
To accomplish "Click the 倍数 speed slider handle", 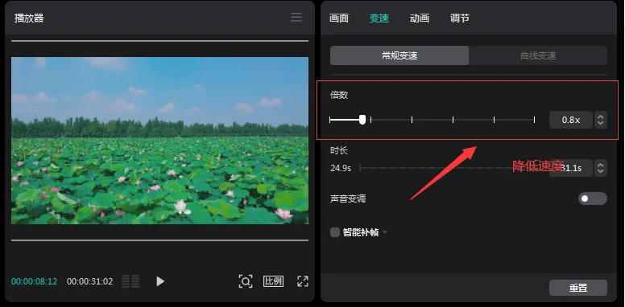I will (x=362, y=120).
